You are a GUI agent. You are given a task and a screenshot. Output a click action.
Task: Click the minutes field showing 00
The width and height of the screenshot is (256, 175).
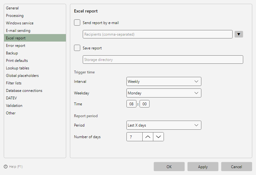point(145,104)
